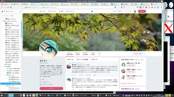The height and width of the screenshot is (97, 174).
Task: Click the search magnifier icon on Twitter
Action: tap(130, 11)
